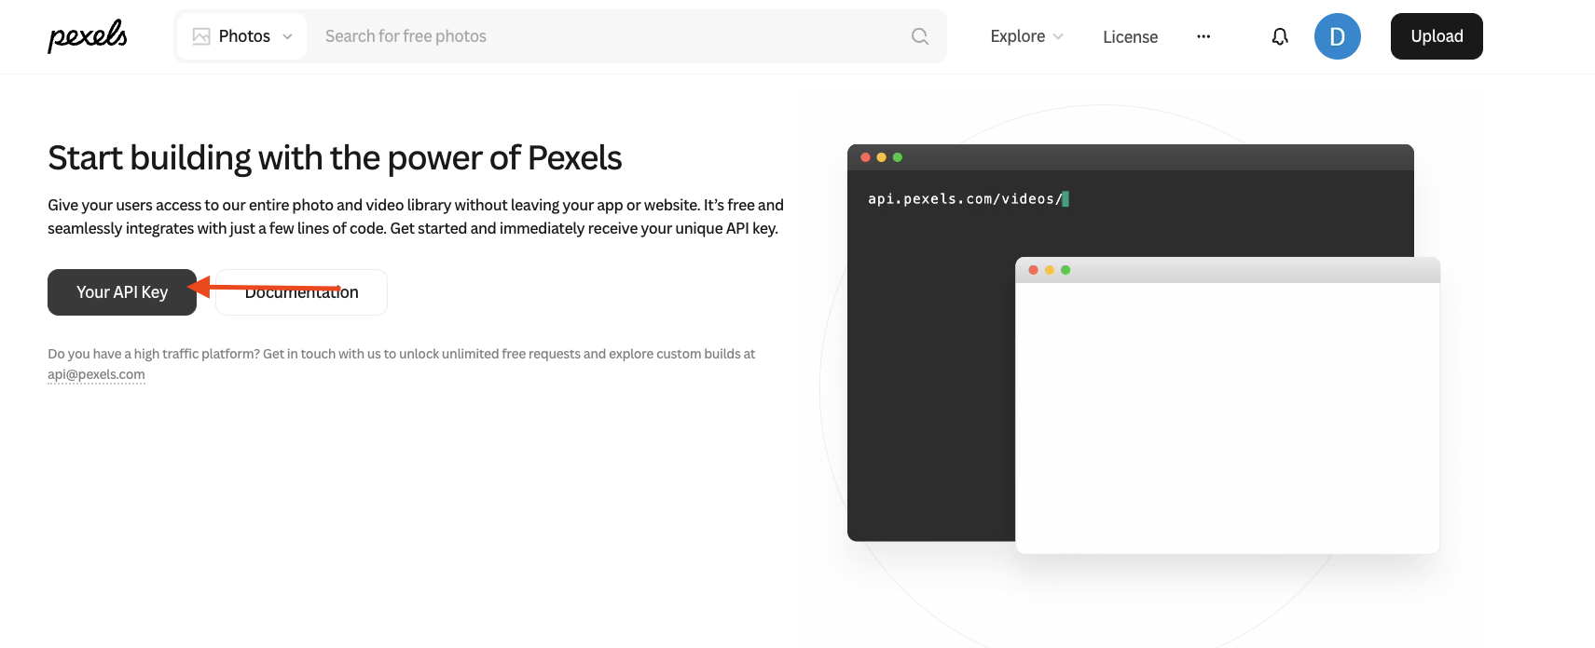
Task: Expand the Explore menu
Action: coord(1026,36)
